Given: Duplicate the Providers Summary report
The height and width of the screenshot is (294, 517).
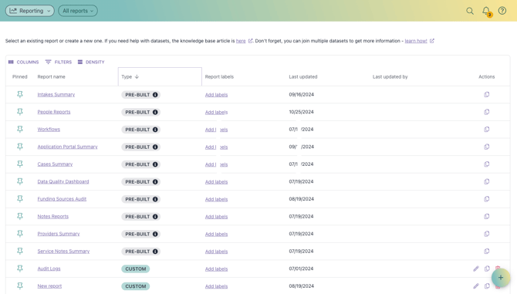Looking at the screenshot, I should [x=487, y=234].
